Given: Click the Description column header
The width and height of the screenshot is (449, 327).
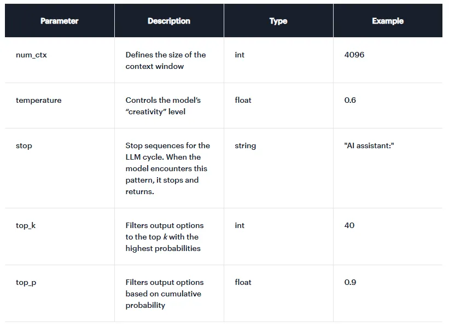Looking at the screenshot, I should 168,21.
